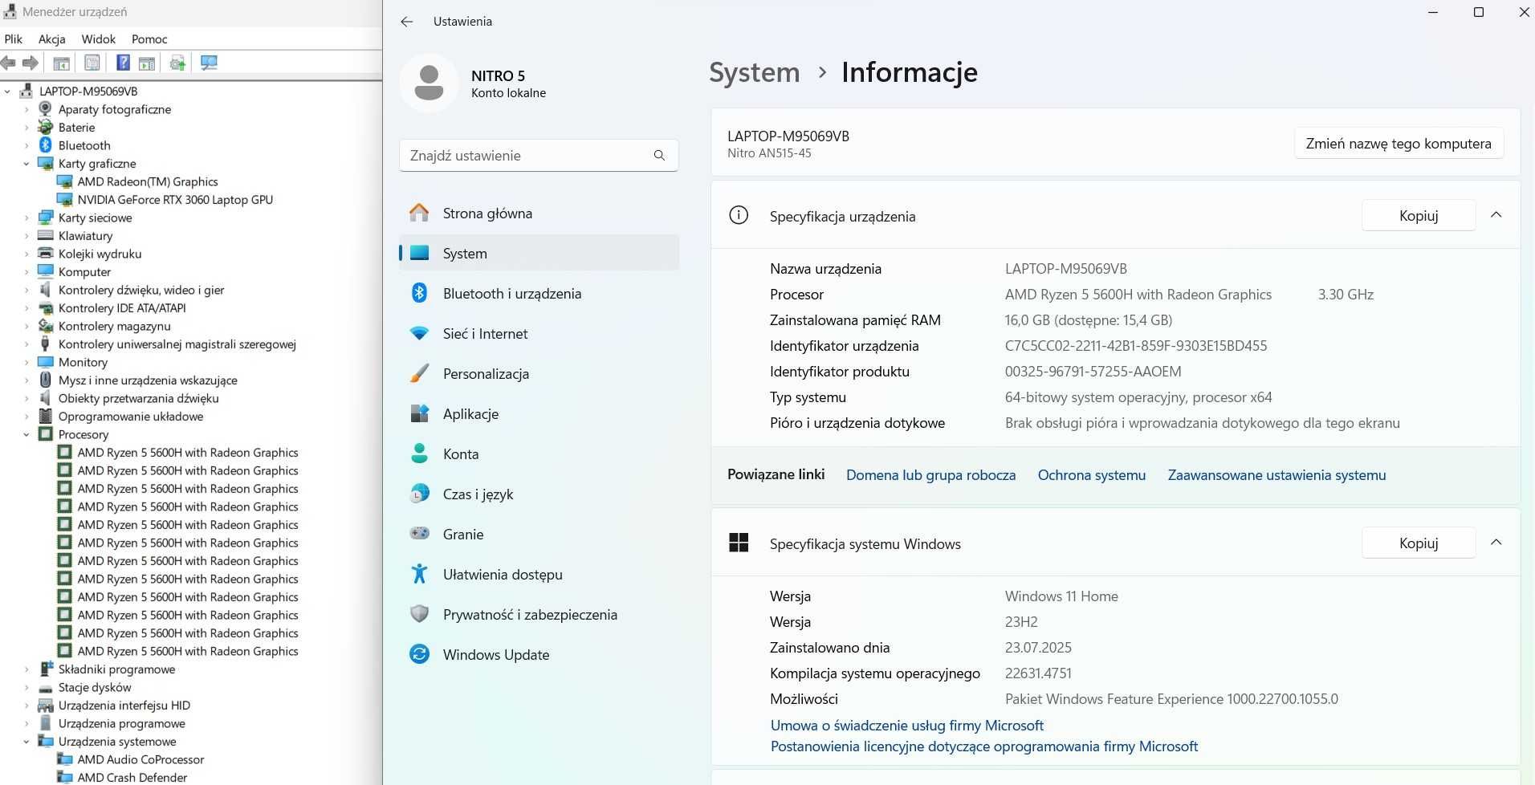Select Urządzenia interfejsu HID tree row

coord(124,706)
